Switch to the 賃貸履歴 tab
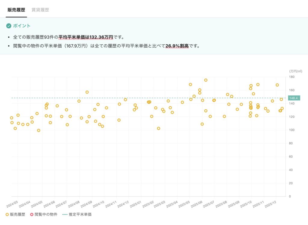Viewport: 308px width, 225px height. coord(40,10)
